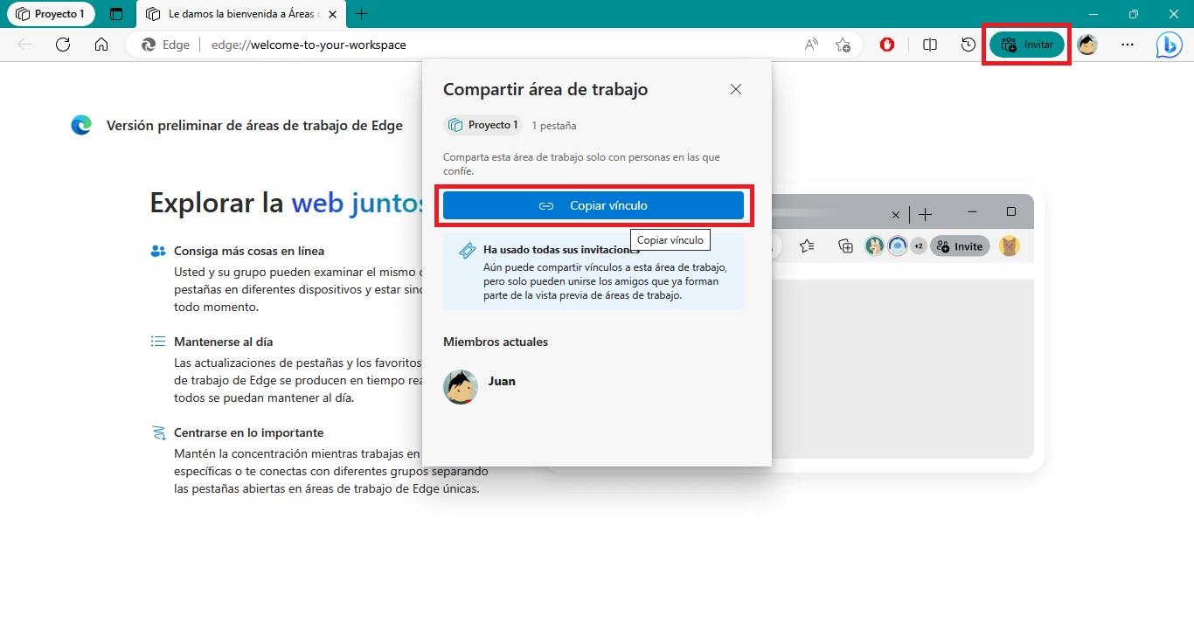Click the Proyecto 1 workspace button
Screen dimensions: 1194x636
point(51,14)
